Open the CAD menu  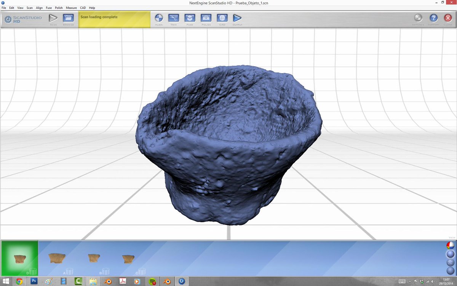[x=83, y=8]
